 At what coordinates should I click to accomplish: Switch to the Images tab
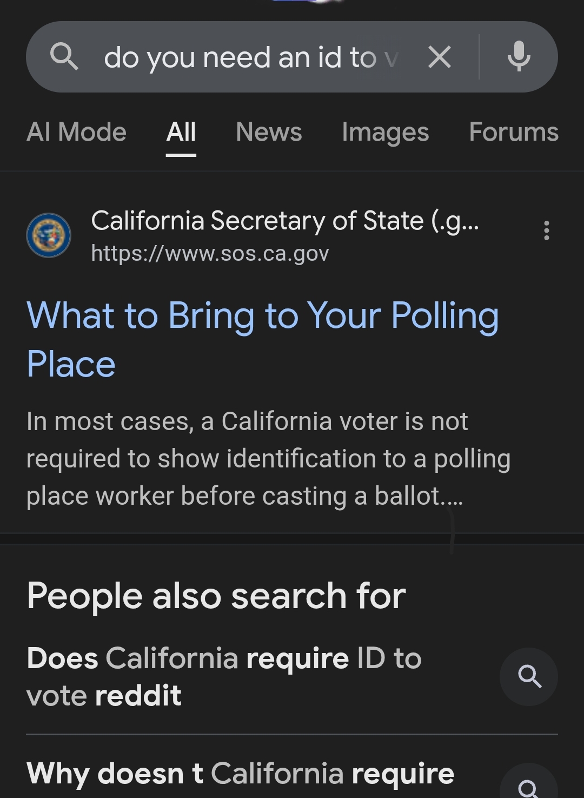[x=385, y=132]
